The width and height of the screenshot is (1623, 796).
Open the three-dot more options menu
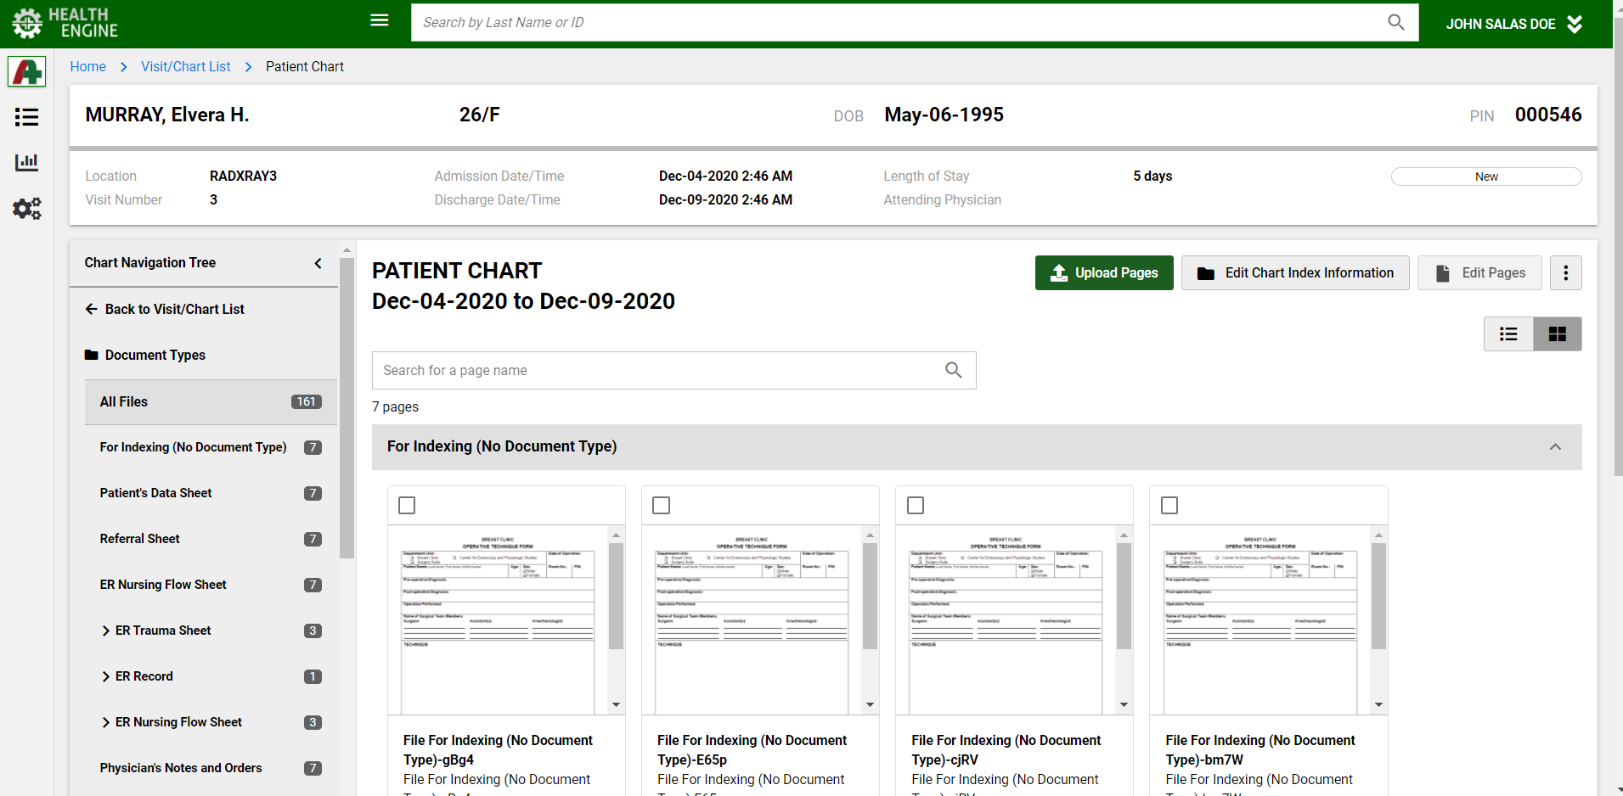1565,273
